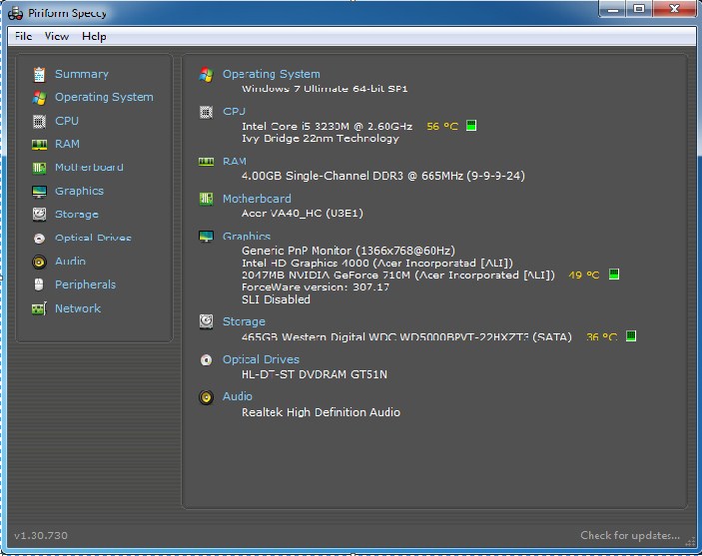Screen dimensions: 702x556
Task: Click the Summary clipboard icon in sidebar
Action: (x=39, y=74)
